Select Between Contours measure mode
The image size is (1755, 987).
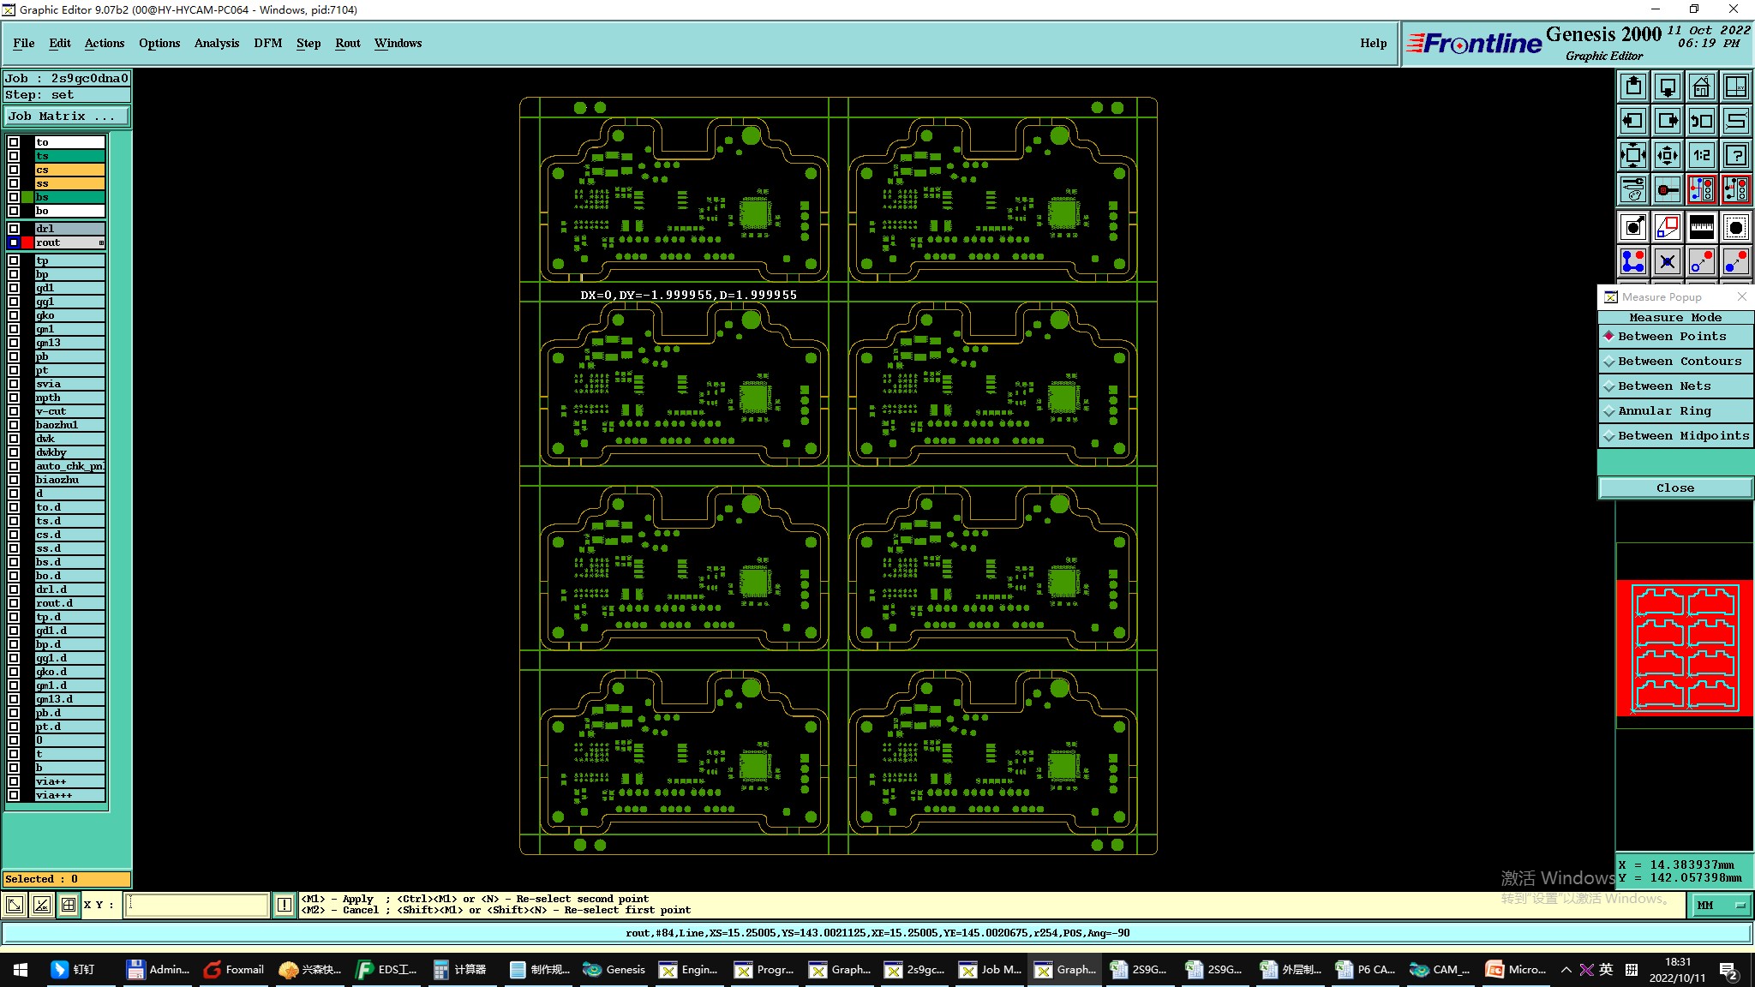[1678, 362]
